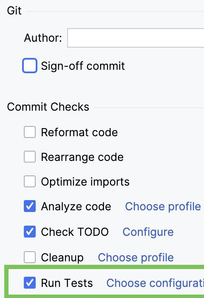Open the Configure link for Check TODO
This screenshot has width=204, height=298.
pyautogui.click(x=148, y=232)
